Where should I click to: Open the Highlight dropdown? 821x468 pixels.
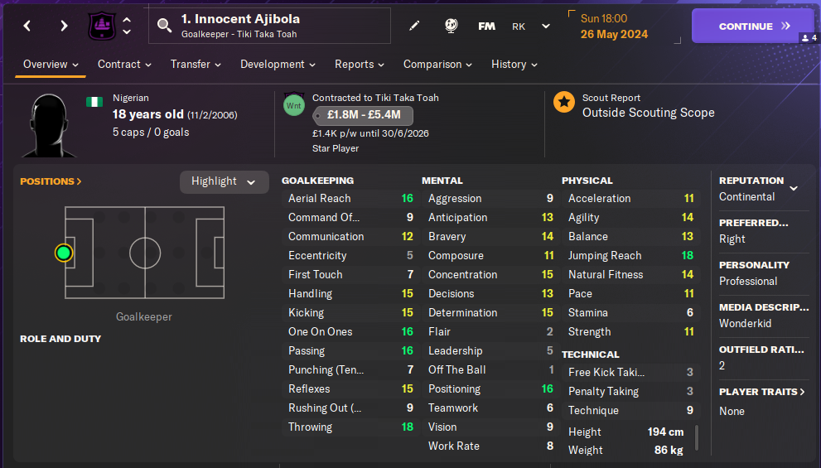coord(224,181)
